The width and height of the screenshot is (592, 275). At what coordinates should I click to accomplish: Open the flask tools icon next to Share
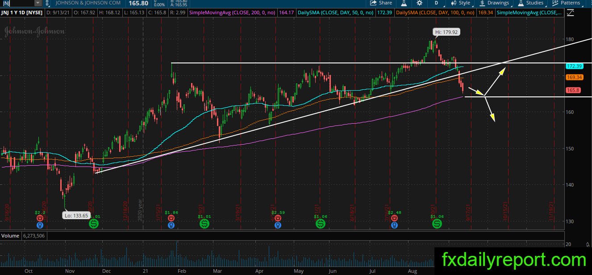click(404, 3)
